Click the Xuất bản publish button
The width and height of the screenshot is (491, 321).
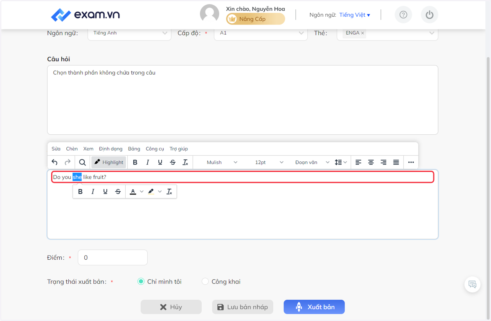(x=314, y=307)
